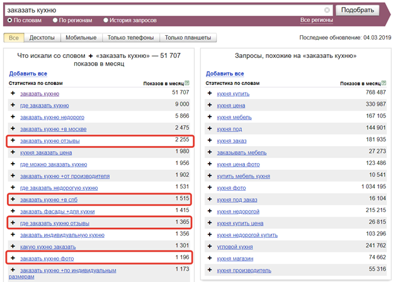The height and width of the screenshot is (282, 393).
Task: Open 'кухня купить цена' query link
Action: click(x=240, y=223)
